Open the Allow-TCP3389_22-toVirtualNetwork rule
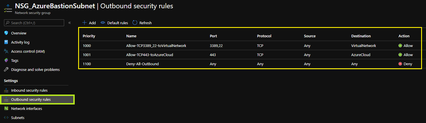Image resolution: width=426 pixels, height=123 pixels. tap(250, 46)
